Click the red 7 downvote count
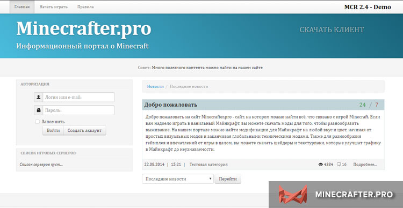Viewport: 403px width, 208px height. 377,105
